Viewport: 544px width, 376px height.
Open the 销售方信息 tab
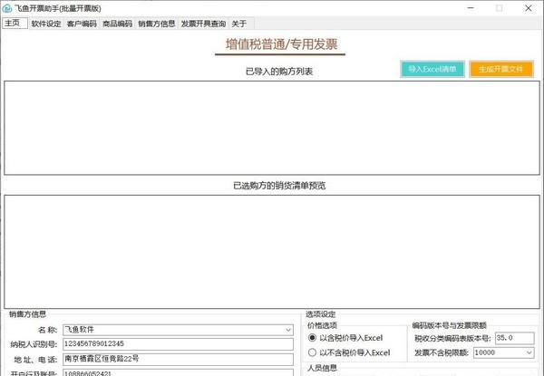tap(157, 24)
